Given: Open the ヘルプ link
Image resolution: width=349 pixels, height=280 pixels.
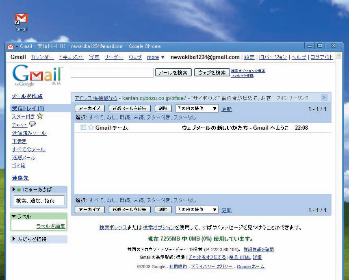Looking at the screenshot, I should tap(299, 57).
